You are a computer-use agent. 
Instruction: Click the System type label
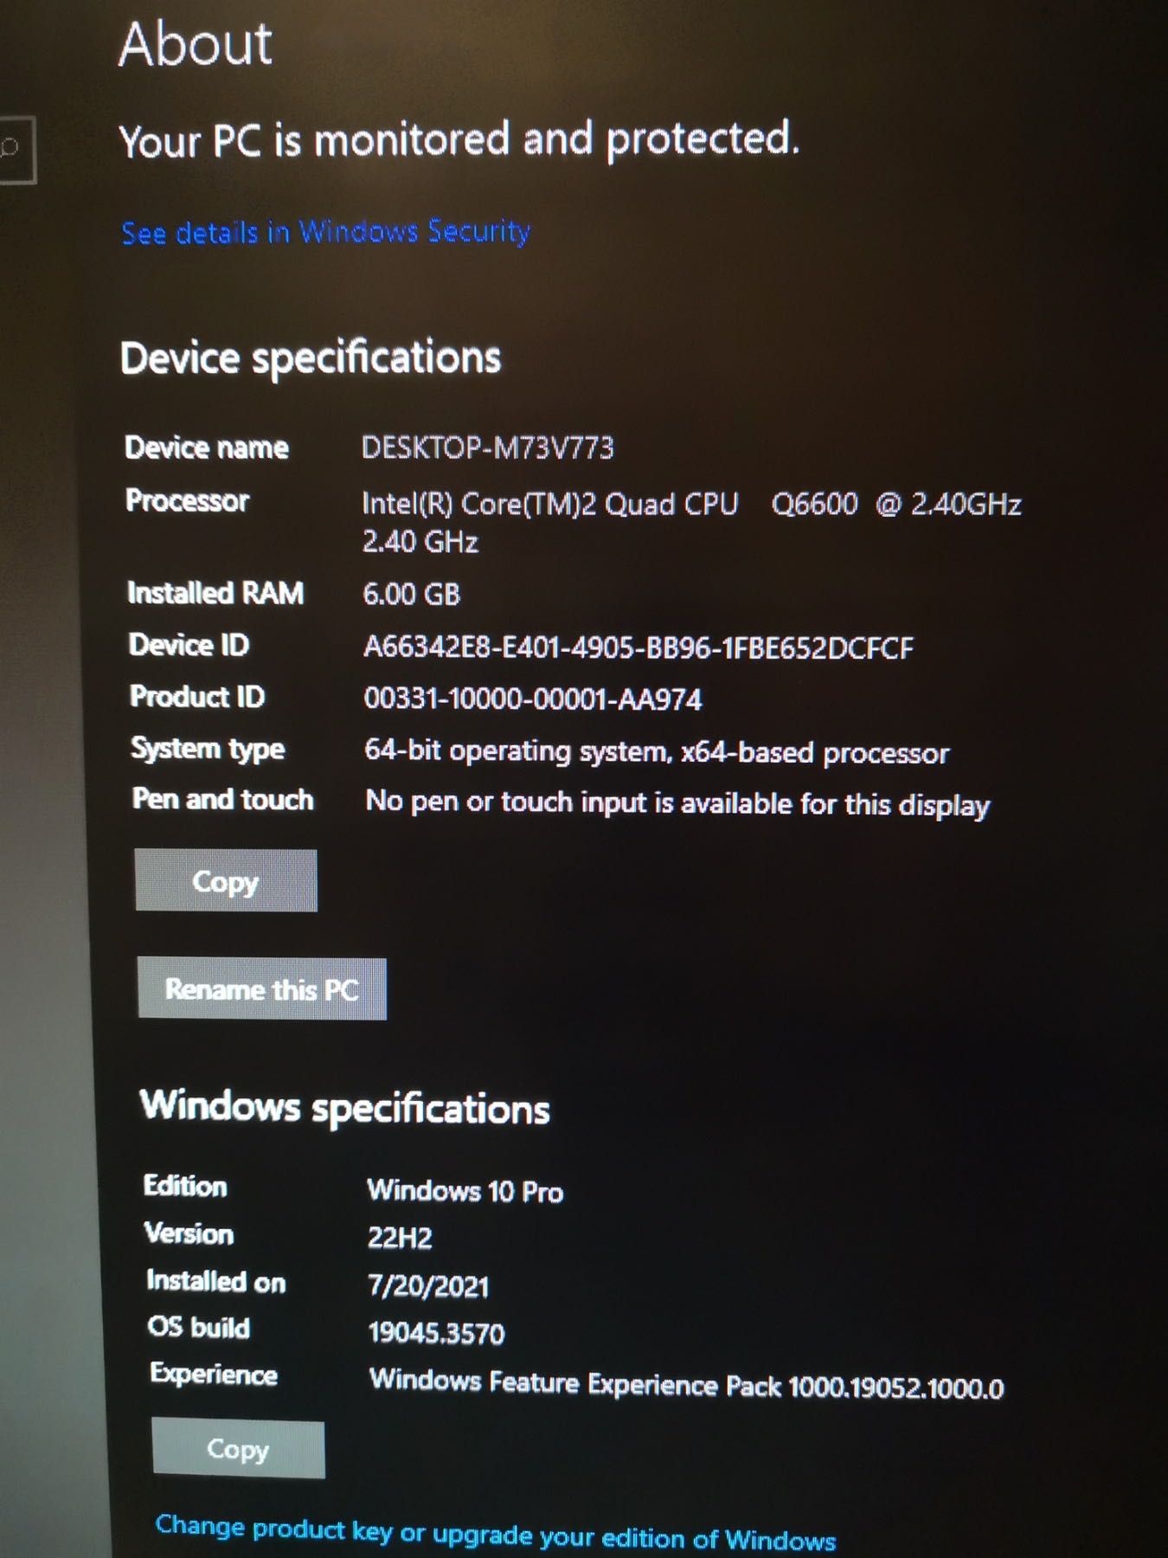[208, 749]
